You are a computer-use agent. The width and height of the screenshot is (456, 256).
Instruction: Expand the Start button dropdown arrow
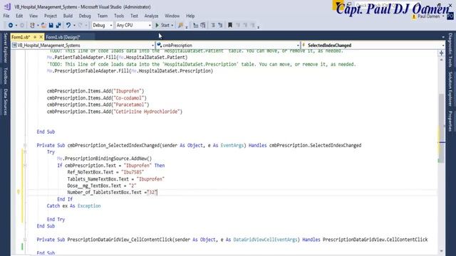tap(172, 26)
